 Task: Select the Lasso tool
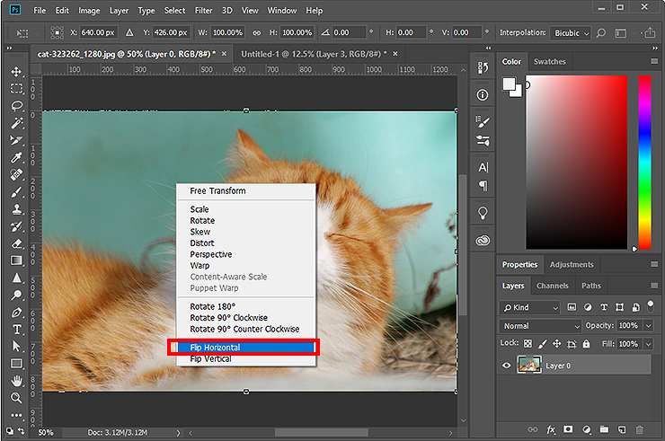(16, 106)
